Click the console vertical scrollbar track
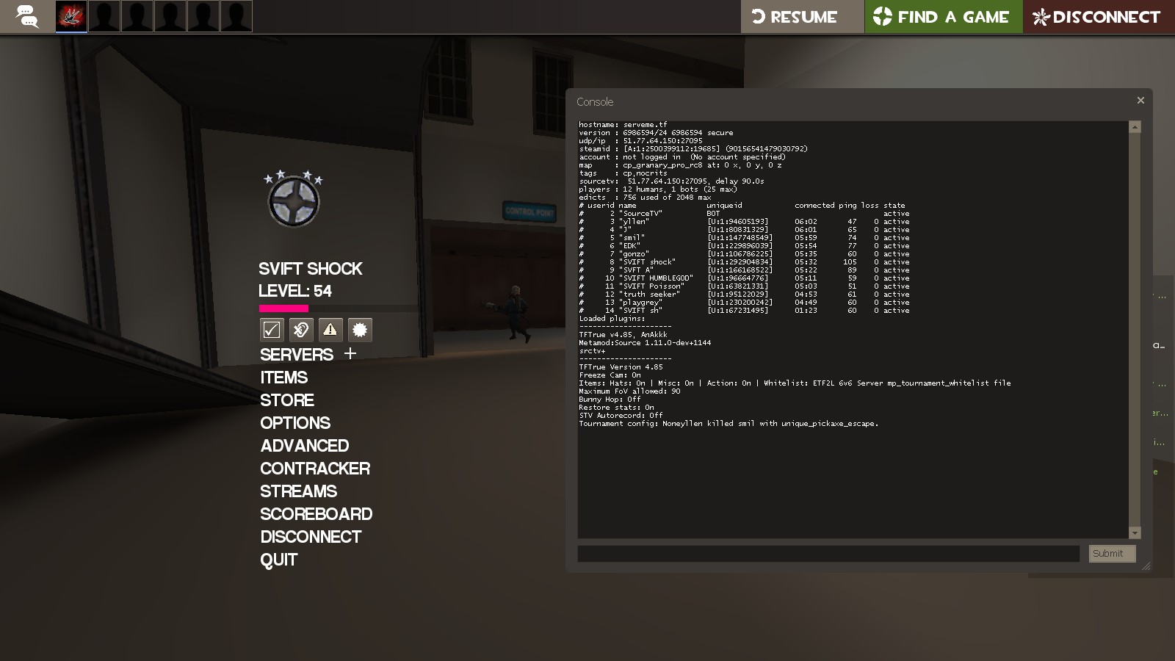Viewport: 1175px width, 661px height. [x=1135, y=330]
